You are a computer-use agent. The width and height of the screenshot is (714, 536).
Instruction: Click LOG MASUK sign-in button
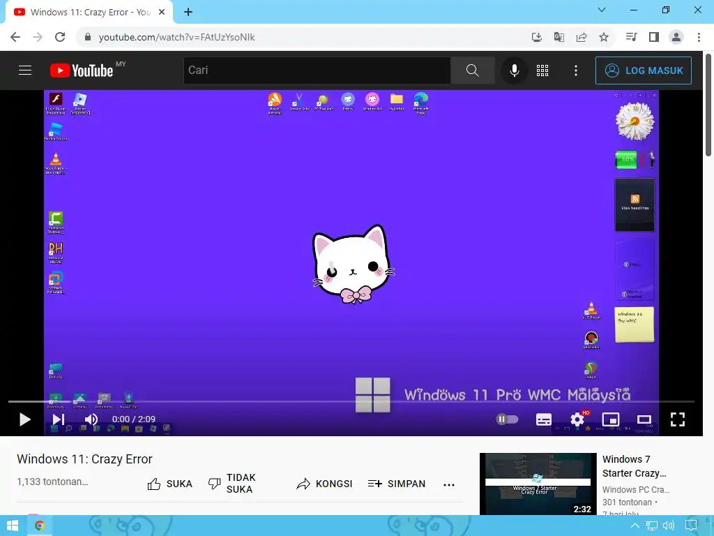click(x=644, y=70)
